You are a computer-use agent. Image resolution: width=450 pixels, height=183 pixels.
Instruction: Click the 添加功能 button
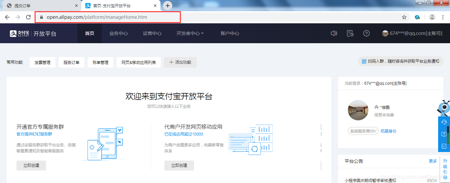click(180, 62)
